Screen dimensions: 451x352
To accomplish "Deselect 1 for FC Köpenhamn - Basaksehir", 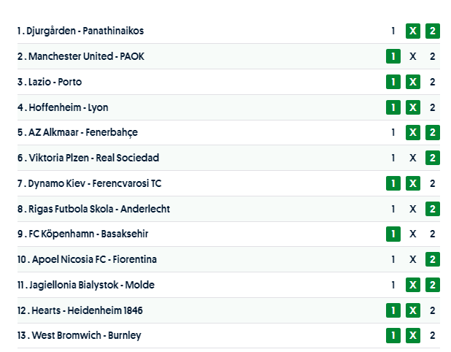I will [393, 234].
